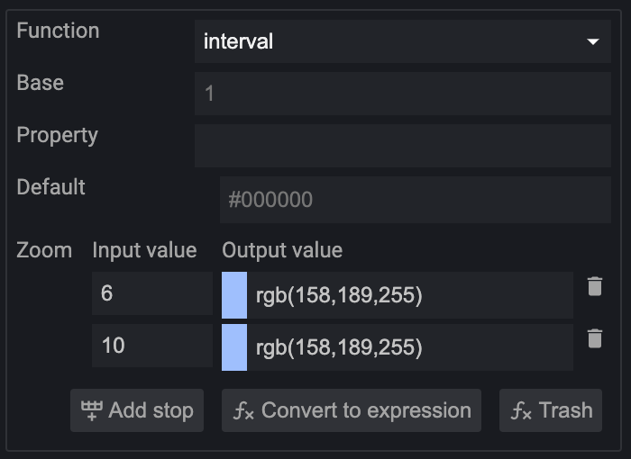Delete the zoom 6 stop row
This screenshot has width=631, height=459.
pos(594,287)
